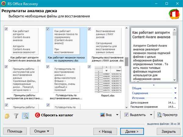
Task: Select Как работает алгоритм Content-Aware анализа thumbnail
Action: tap(25, 41)
